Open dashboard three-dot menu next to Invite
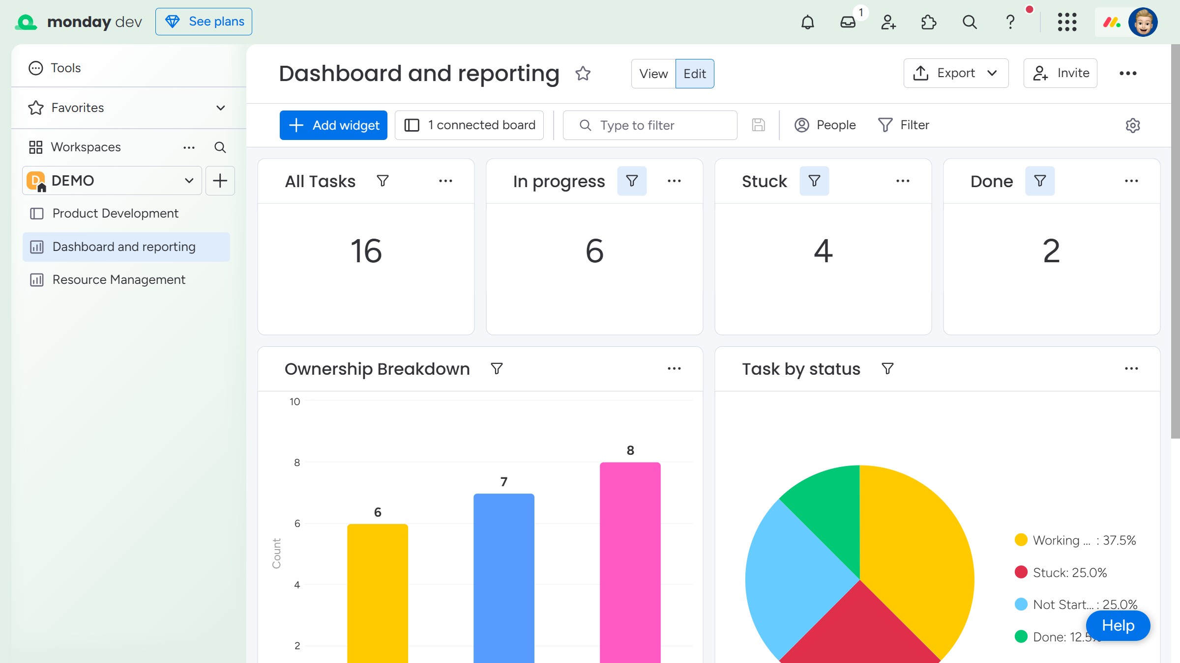Viewport: 1180px width, 663px height. click(x=1128, y=73)
